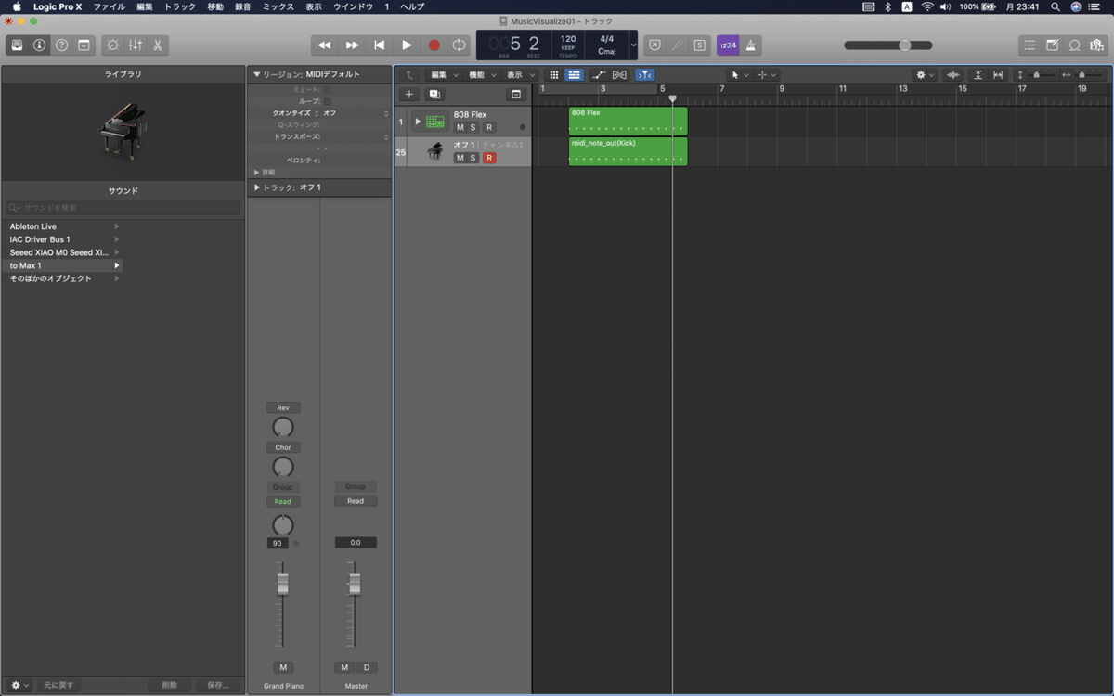The image size is (1114, 696).
Task: Toggle the Inspector info button
Action: (x=40, y=45)
